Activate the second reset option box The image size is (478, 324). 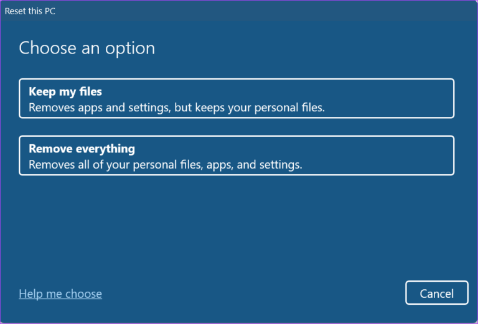pyautogui.click(x=237, y=155)
